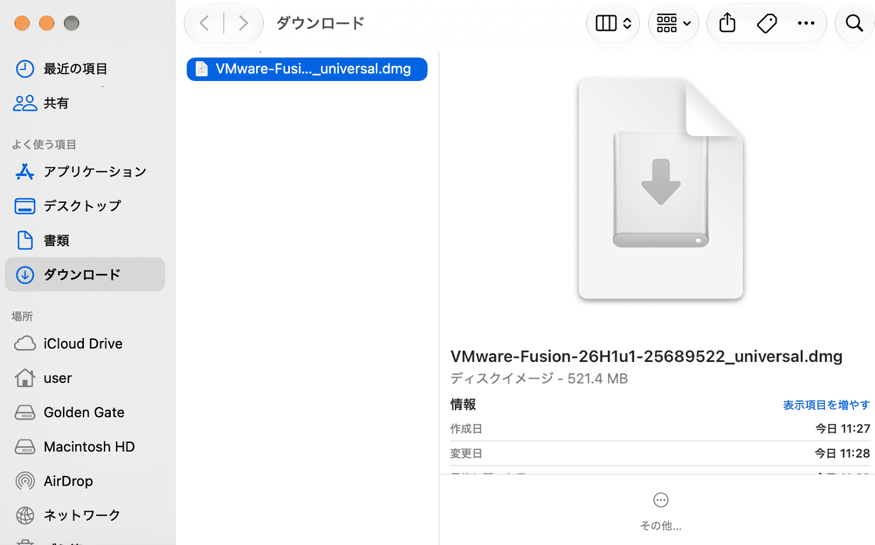
Task: Select the VMware-Fusi..._universal.dmg file row
Action: [307, 69]
